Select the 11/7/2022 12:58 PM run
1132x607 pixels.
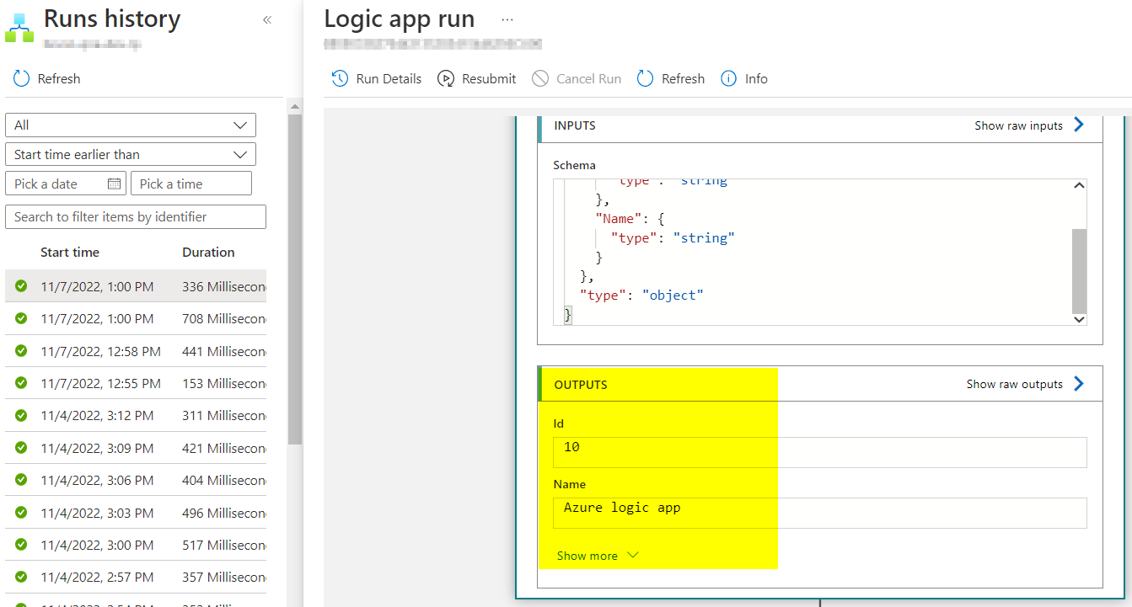coord(100,351)
